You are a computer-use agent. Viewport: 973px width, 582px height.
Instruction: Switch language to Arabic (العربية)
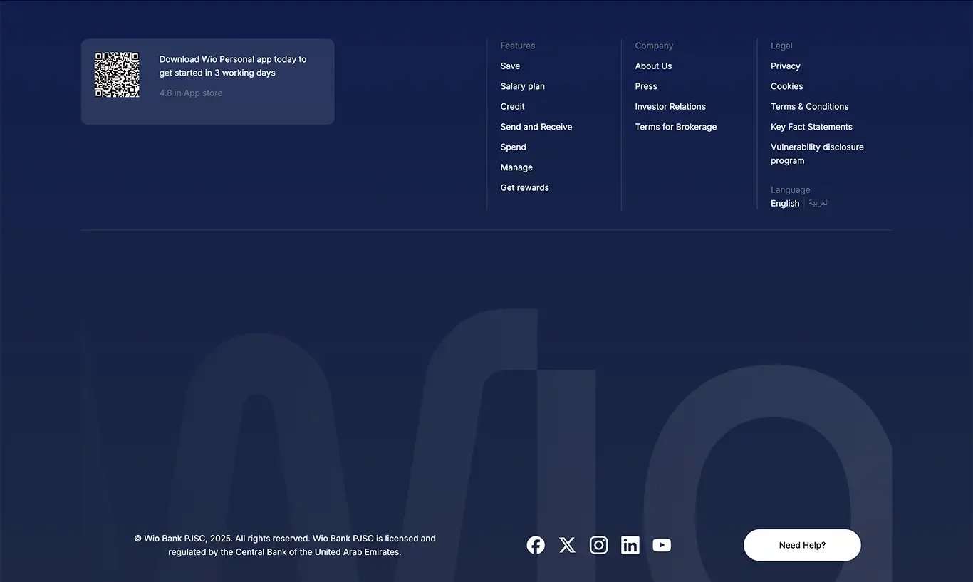(x=818, y=203)
